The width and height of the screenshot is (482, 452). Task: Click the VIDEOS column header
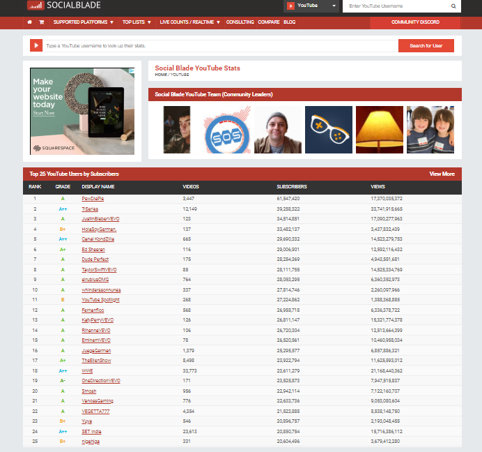coord(191,187)
